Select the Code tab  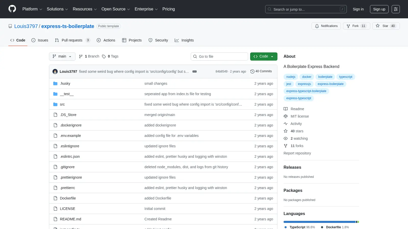pyautogui.click(x=18, y=40)
